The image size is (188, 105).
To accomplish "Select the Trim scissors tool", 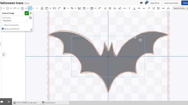I will pyautogui.click(x=65, y=8).
